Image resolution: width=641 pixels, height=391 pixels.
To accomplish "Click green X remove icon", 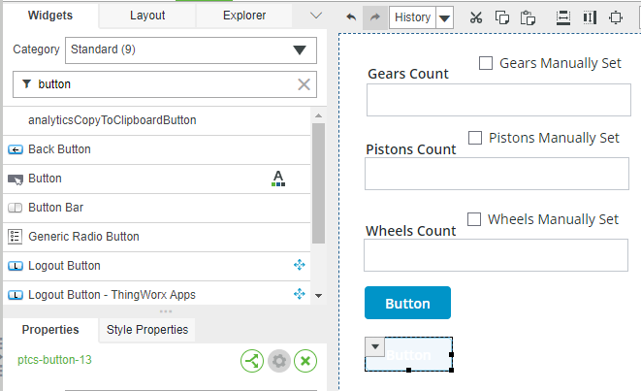I will (305, 361).
